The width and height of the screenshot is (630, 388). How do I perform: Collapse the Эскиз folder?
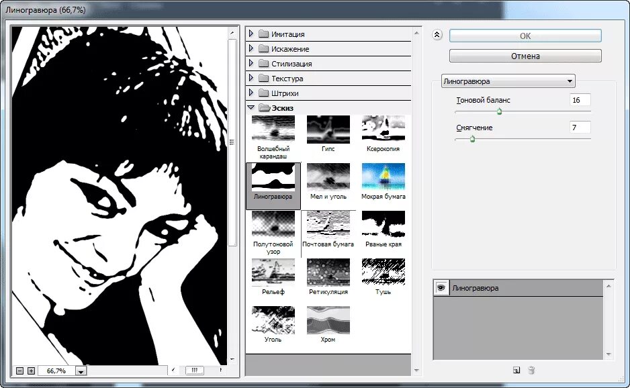[251, 107]
